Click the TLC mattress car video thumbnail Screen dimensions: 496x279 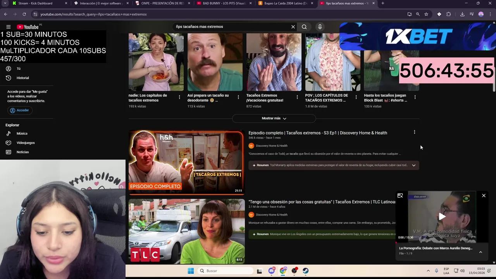186,231
